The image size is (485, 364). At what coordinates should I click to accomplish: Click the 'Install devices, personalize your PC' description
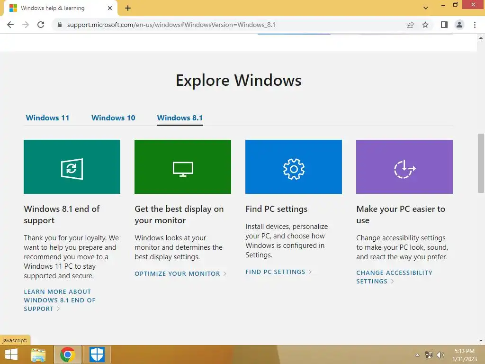287,240
